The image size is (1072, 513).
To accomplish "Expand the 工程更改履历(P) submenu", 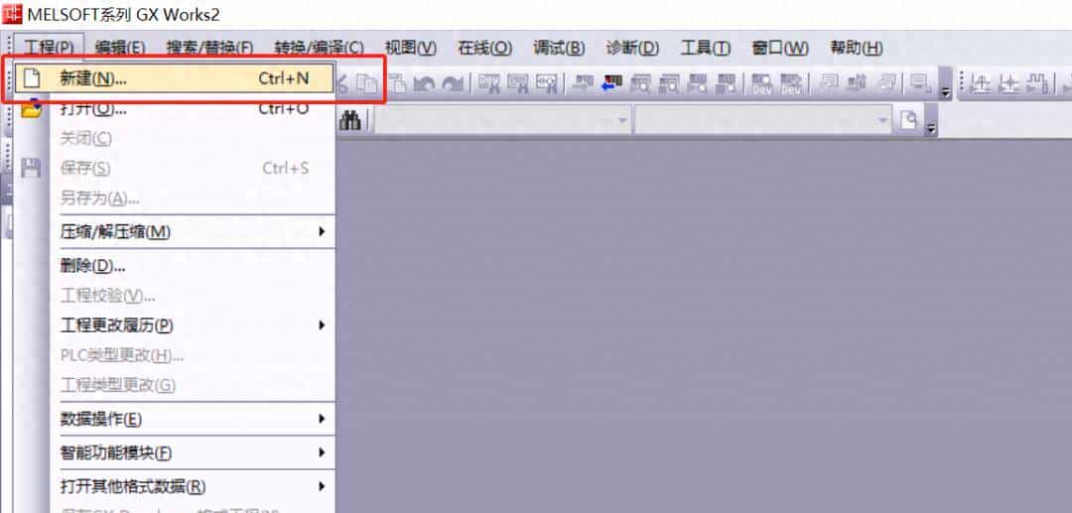I will [175, 325].
